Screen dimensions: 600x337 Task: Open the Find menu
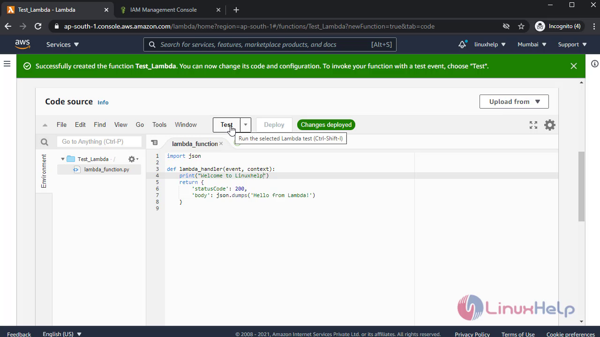[100, 125]
